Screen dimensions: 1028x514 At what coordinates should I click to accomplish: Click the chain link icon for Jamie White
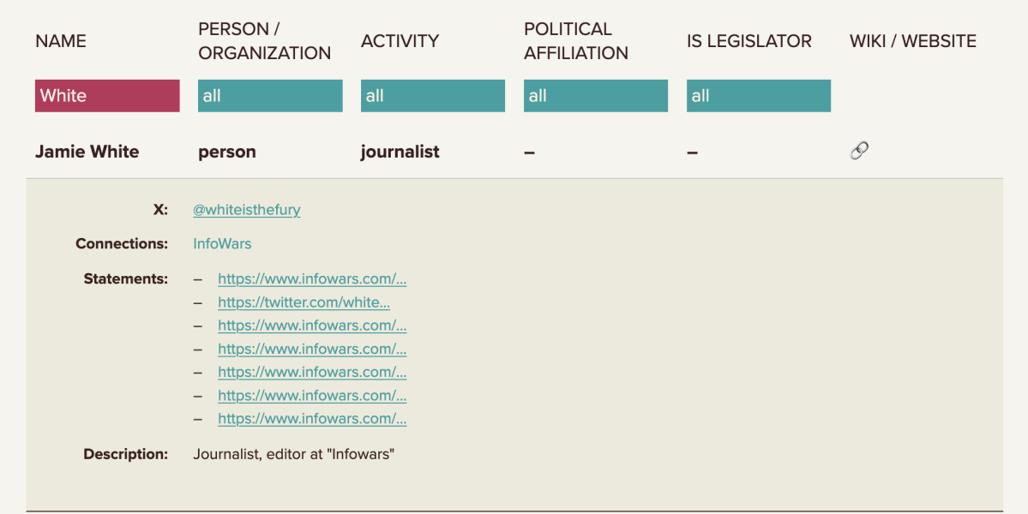coord(859,151)
